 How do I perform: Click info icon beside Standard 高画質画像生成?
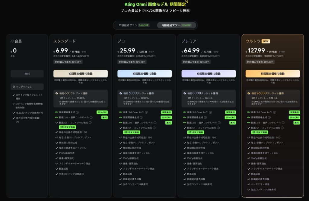click(77, 112)
